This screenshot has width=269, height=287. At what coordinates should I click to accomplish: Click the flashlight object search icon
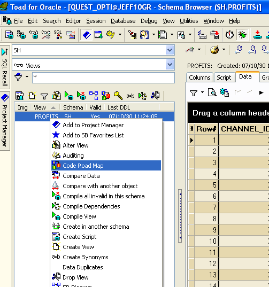point(132,35)
